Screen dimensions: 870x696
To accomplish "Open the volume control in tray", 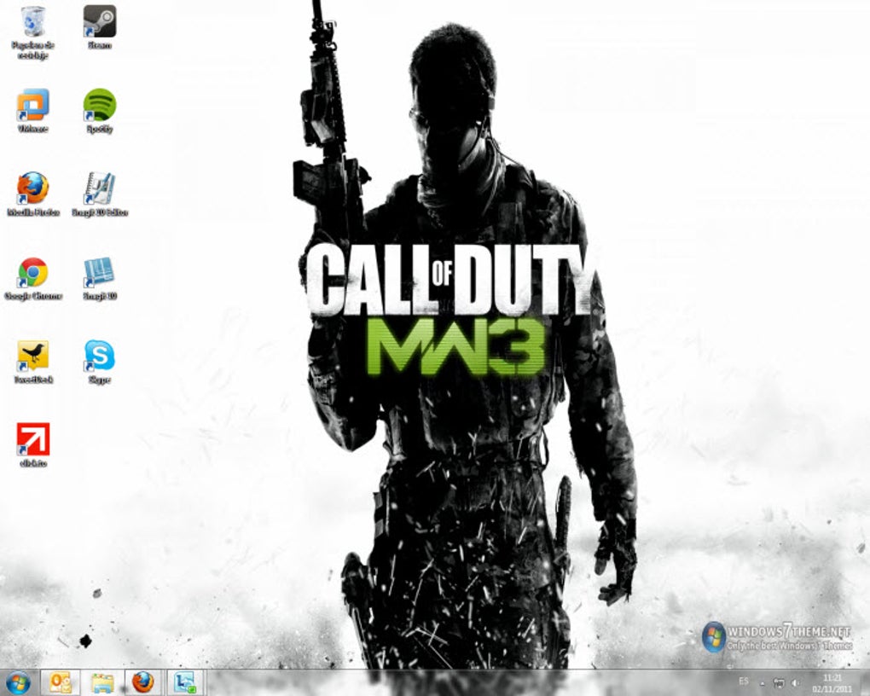I will point(796,683).
